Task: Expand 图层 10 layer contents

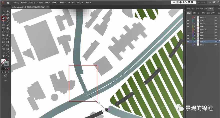Action: pyautogui.click(x=195, y=29)
